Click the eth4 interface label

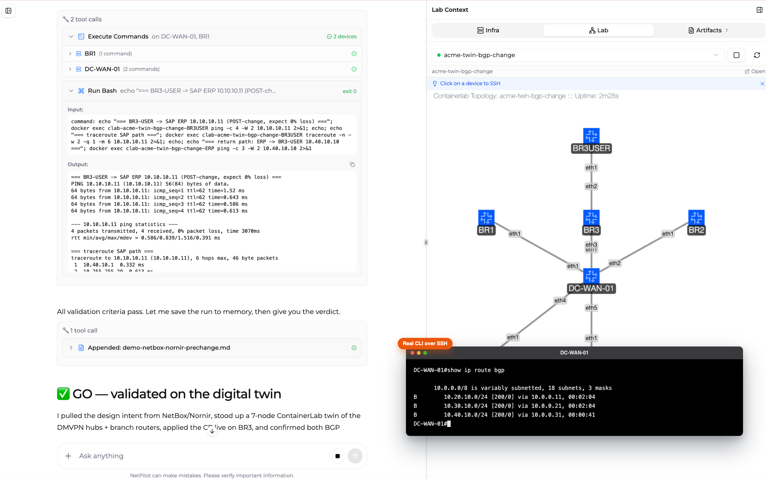560,300
